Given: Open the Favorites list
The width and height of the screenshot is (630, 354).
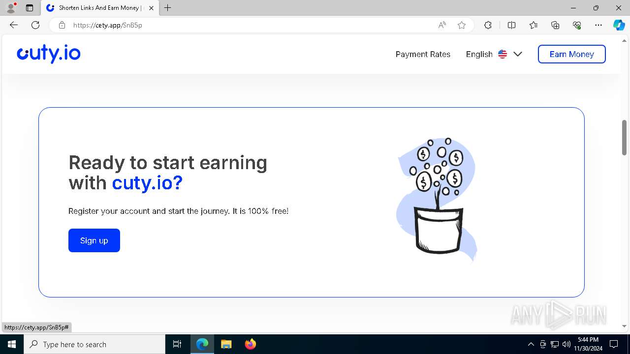Looking at the screenshot, I should click(534, 25).
